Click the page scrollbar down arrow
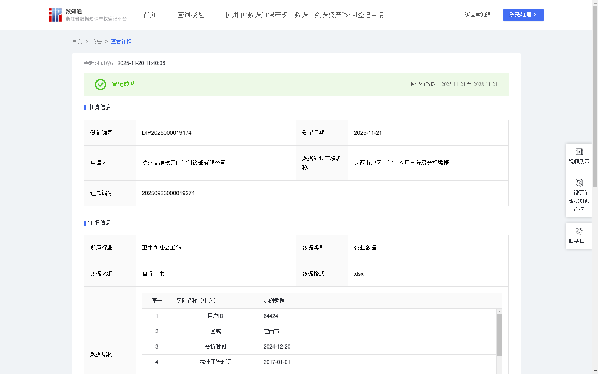The width and height of the screenshot is (598, 374). (595, 371)
